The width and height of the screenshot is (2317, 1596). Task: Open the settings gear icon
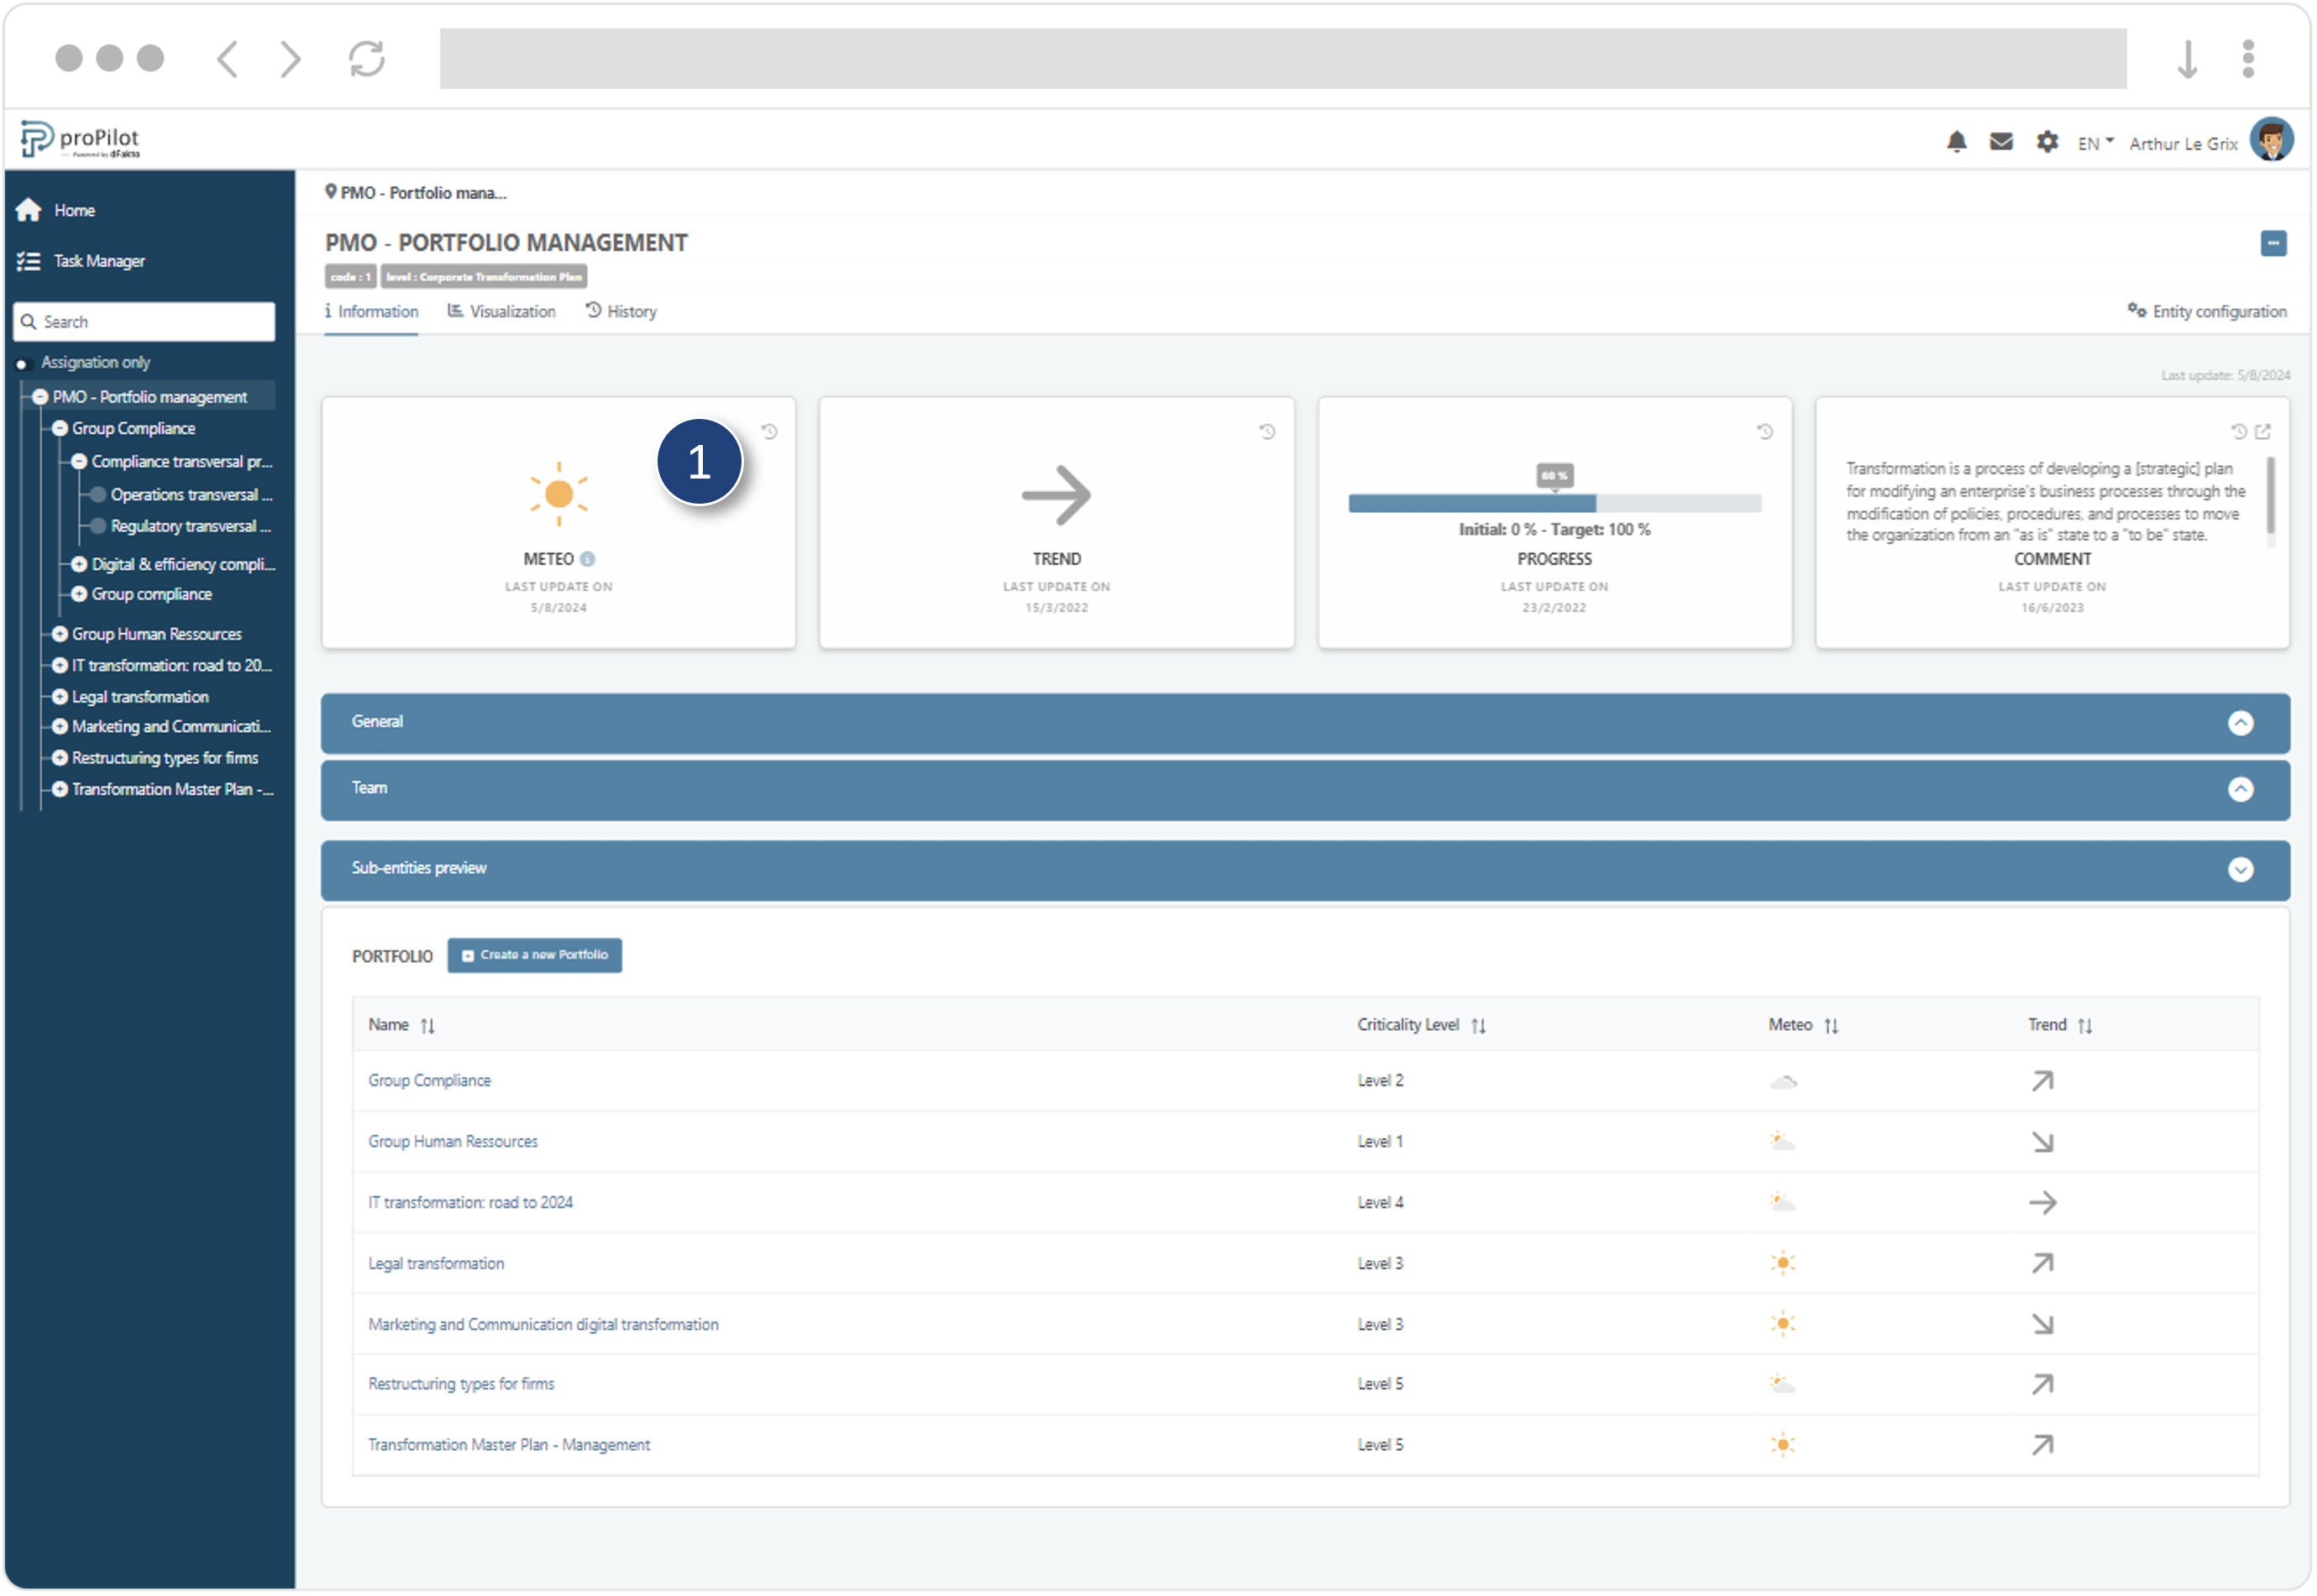click(2047, 142)
